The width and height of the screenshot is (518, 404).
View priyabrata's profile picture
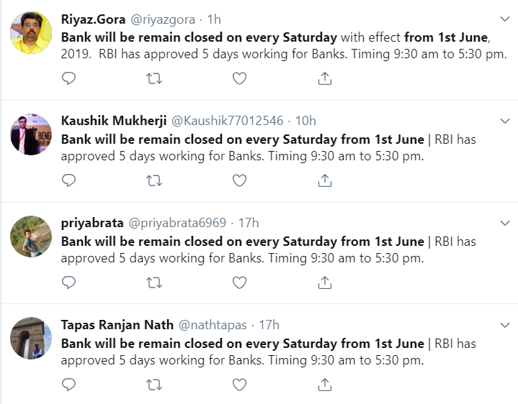31,237
